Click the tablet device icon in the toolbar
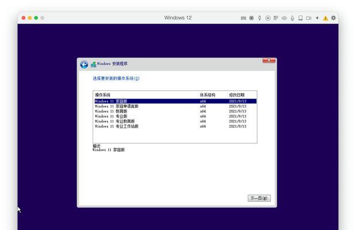The width and height of the screenshot is (356, 230). (x=300, y=18)
